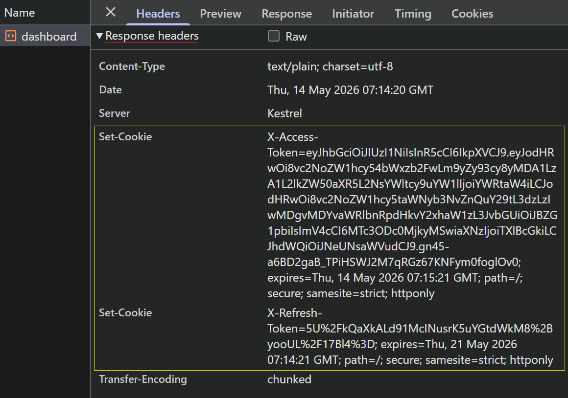Select the Content-Type header name

coord(132,66)
